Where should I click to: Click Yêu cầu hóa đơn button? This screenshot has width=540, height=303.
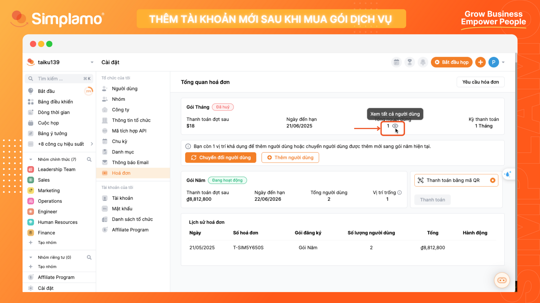click(x=480, y=82)
